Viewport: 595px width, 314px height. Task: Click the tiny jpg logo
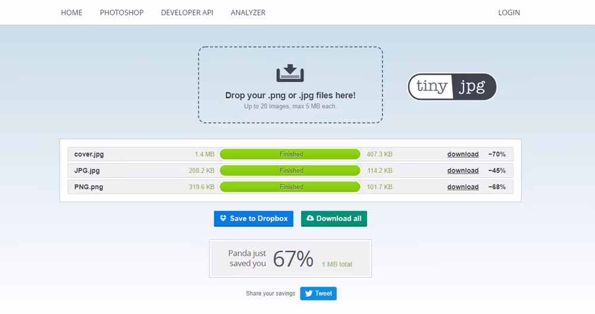click(x=452, y=87)
